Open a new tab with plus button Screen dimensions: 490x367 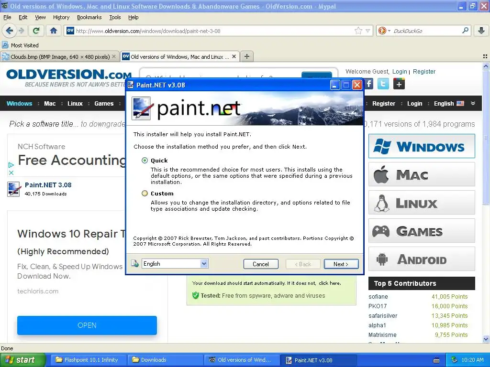click(x=247, y=56)
